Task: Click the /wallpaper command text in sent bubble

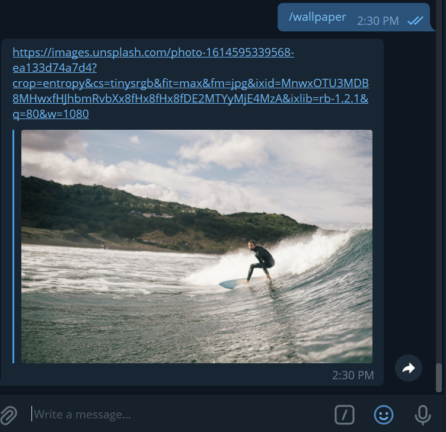Action: (317, 17)
